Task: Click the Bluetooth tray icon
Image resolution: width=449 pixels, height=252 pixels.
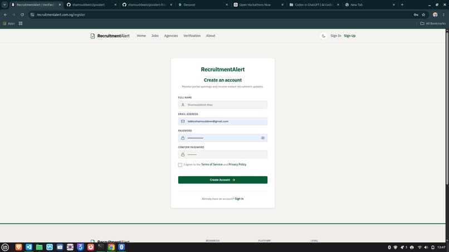Action: tap(389, 247)
